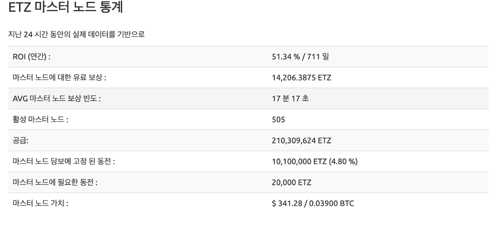Click the $ 341.28 masternode worth value
This screenshot has width=494, height=229.
tap(287, 204)
